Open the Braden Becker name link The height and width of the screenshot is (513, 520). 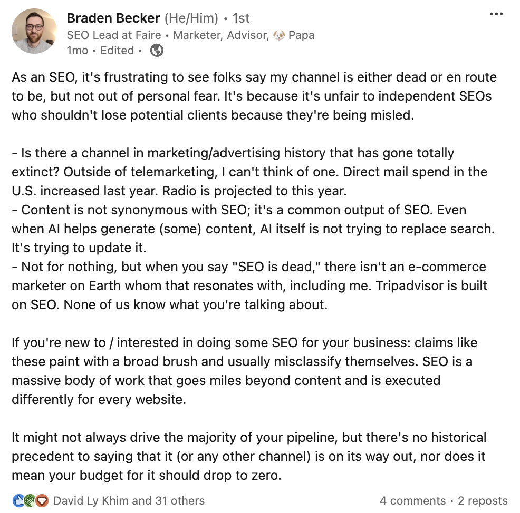click(113, 18)
